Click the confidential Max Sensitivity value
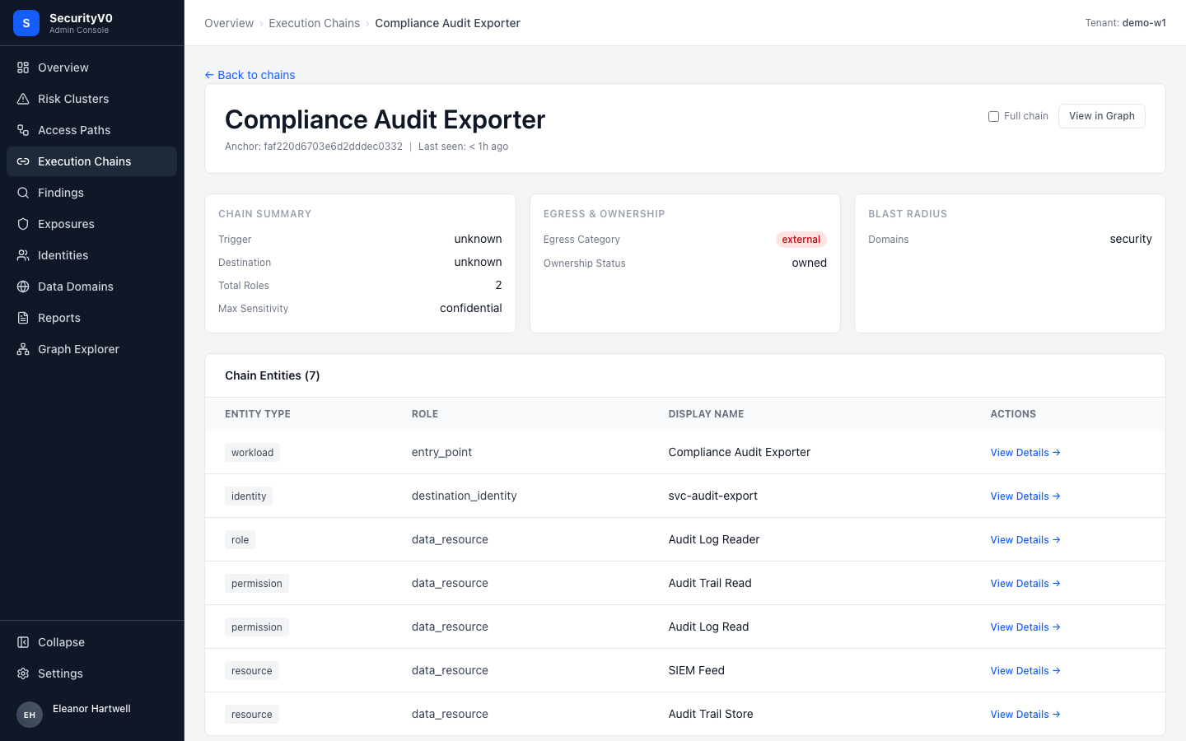The height and width of the screenshot is (741, 1186). pyautogui.click(x=471, y=308)
